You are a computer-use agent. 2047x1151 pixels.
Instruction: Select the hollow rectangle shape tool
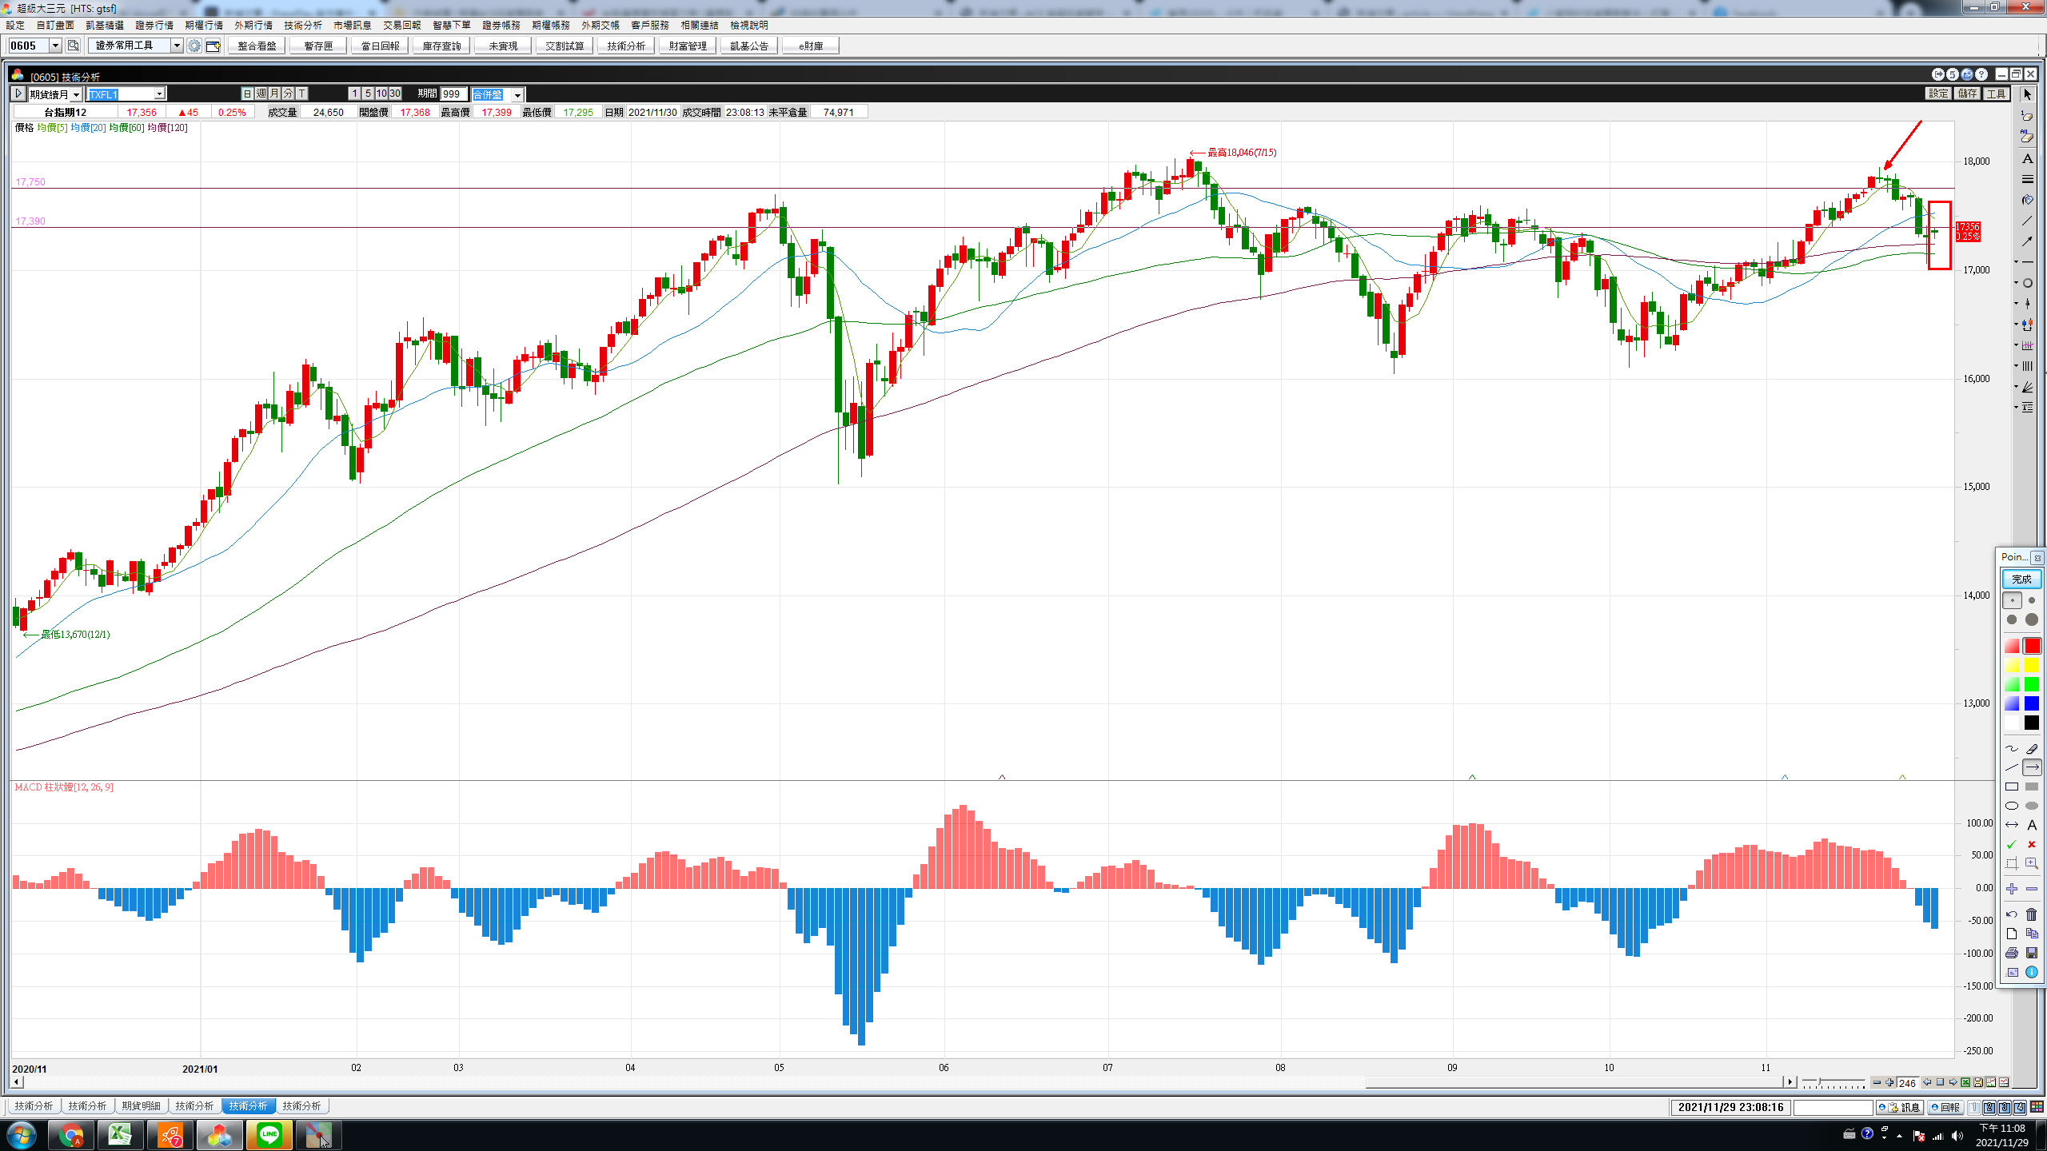coord(2012,787)
